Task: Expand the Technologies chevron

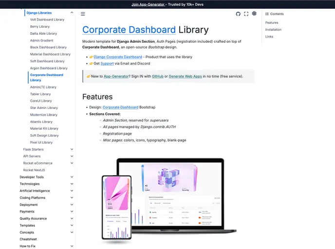Action: coord(72,184)
